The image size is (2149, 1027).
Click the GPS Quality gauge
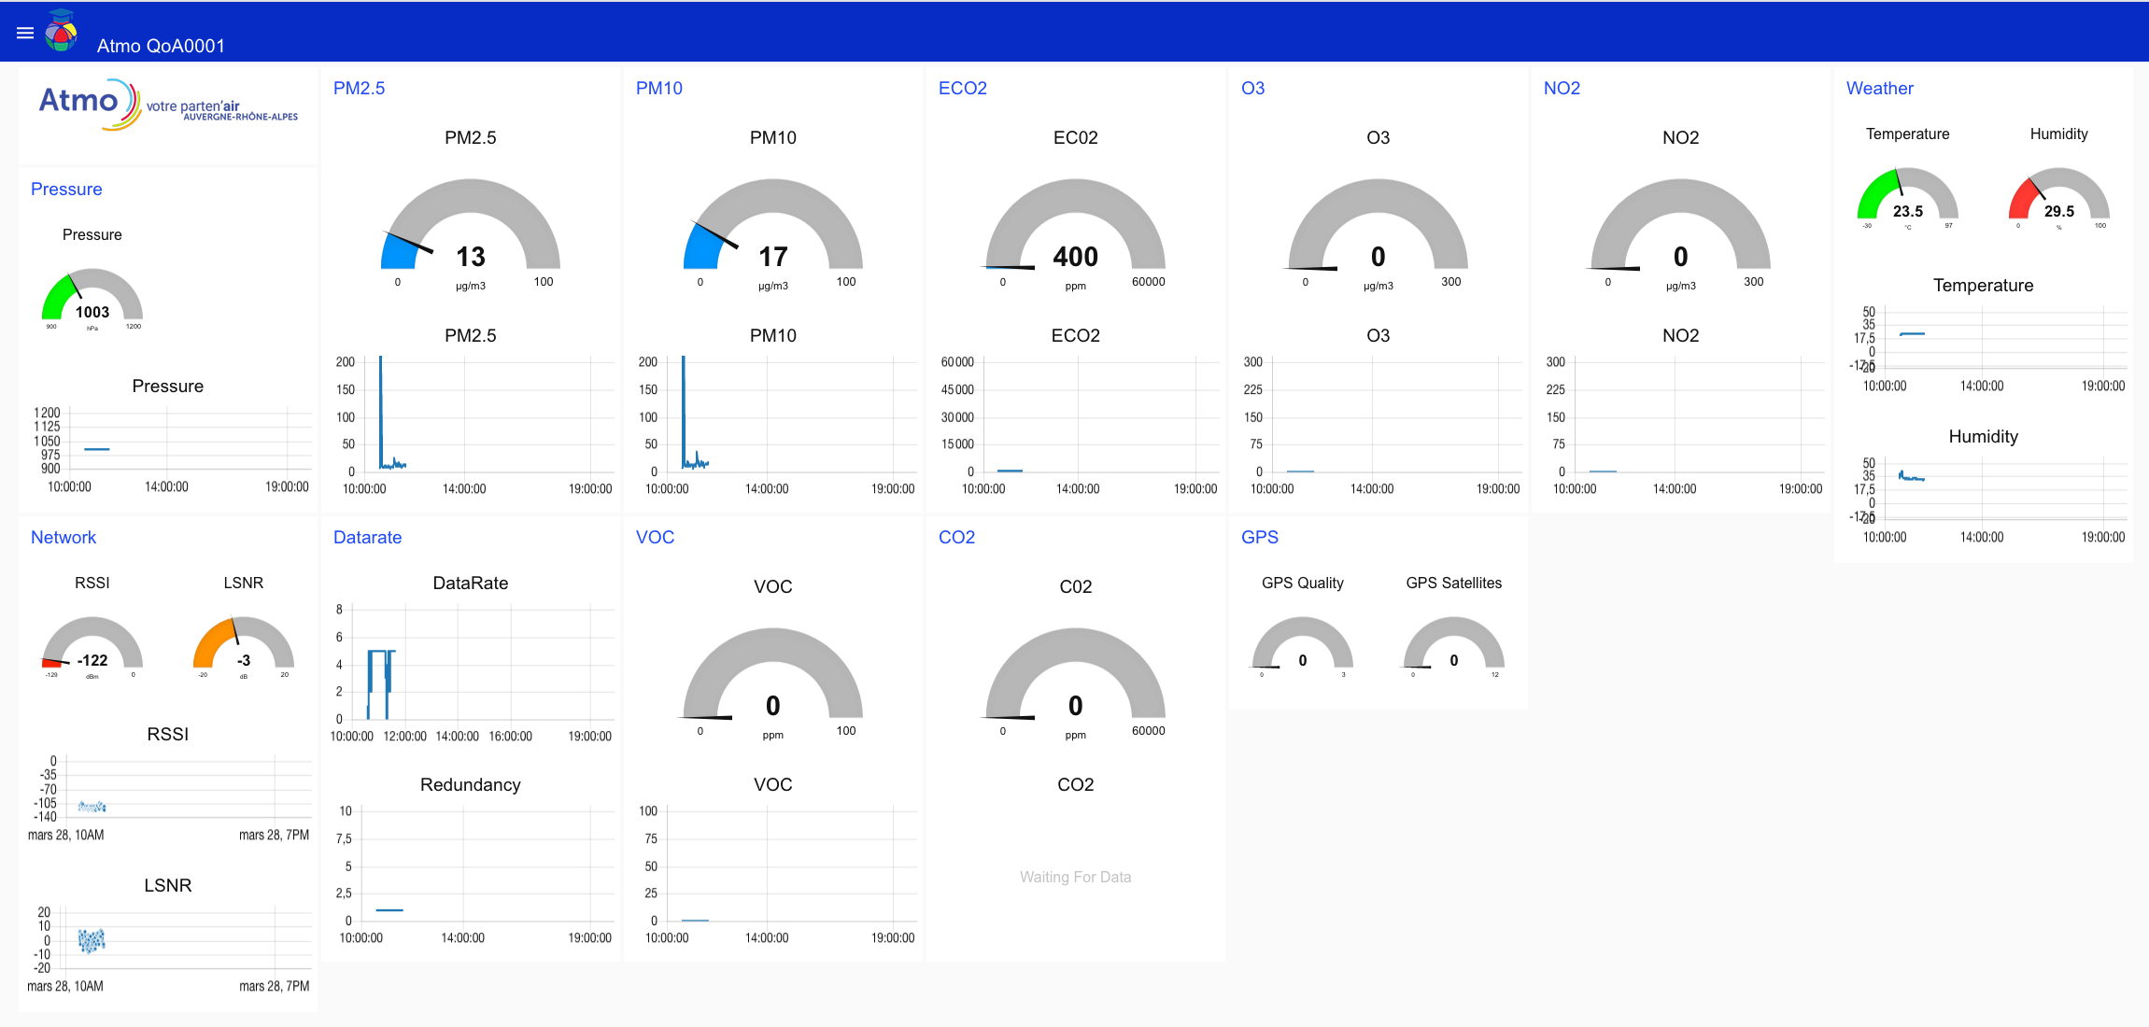pyautogui.click(x=1303, y=648)
